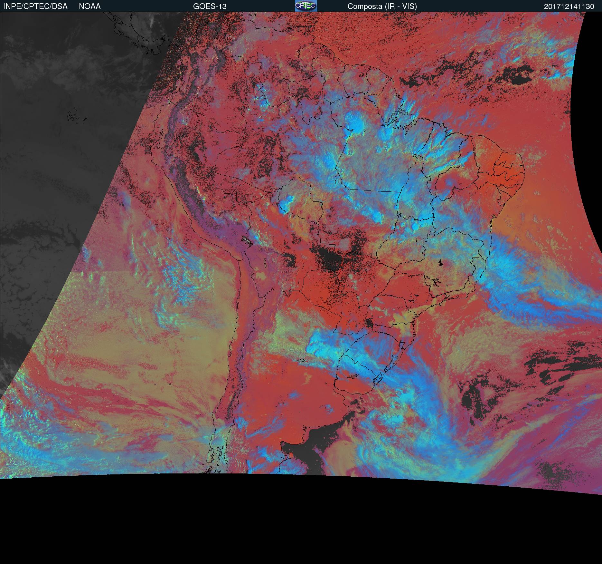Image resolution: width=602 pixels, height=564 pixels.
Task: Click the NOAA label in header
Action: point(90,6)
